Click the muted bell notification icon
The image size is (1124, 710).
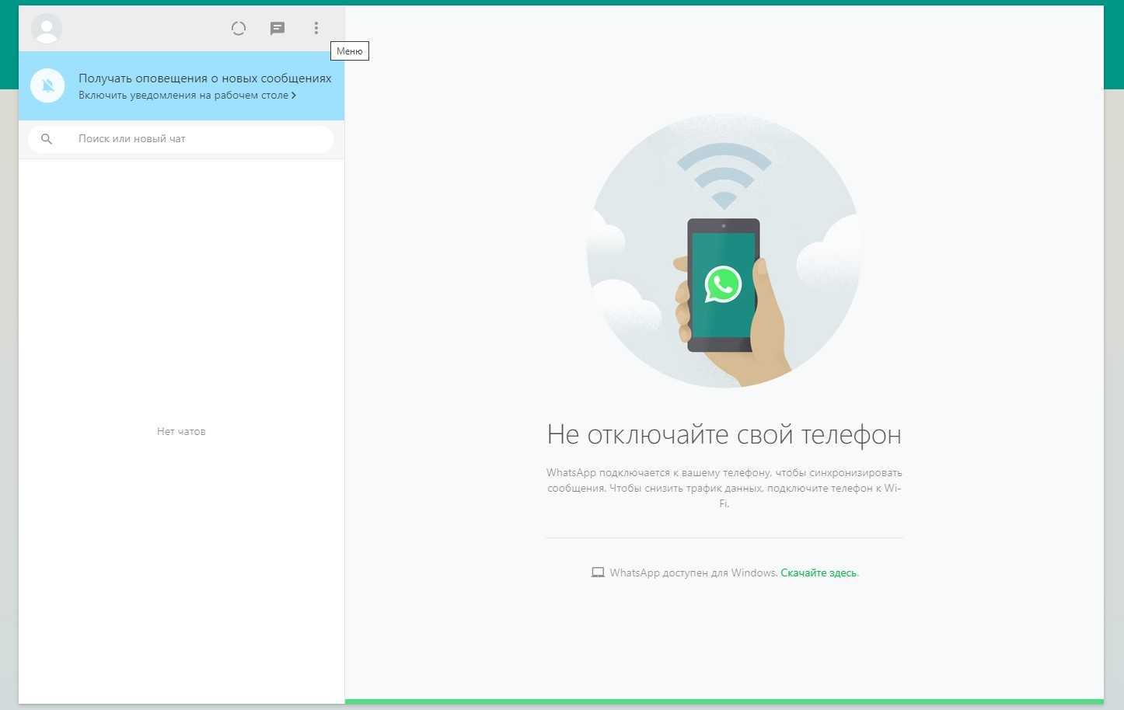[x=47, y=85]
